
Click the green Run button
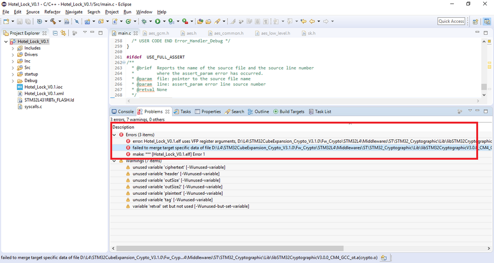point(157,21)
